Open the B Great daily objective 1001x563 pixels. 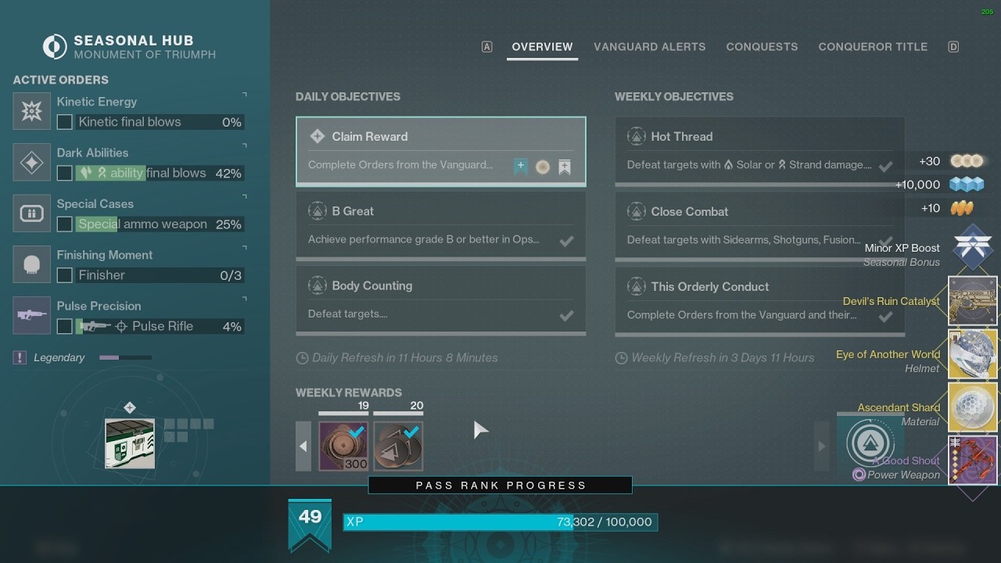point(441,226)
